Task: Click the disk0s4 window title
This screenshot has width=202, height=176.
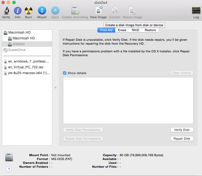Action: click(101, 2)
